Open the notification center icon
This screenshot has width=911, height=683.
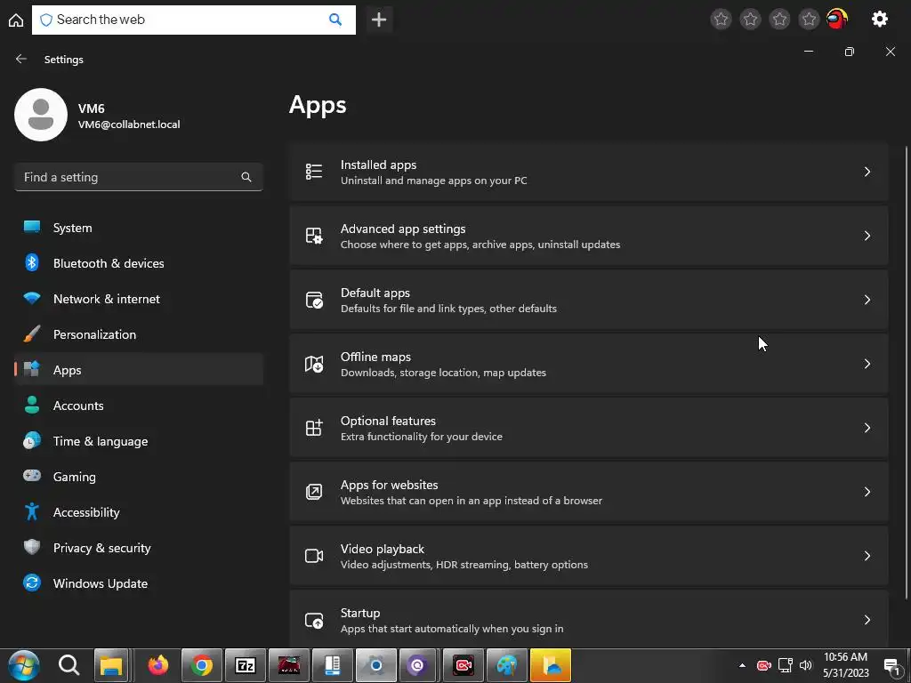[891, 667]
